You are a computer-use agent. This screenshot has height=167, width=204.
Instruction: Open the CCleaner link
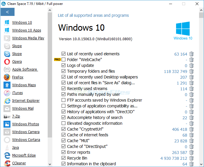[19, 163]
